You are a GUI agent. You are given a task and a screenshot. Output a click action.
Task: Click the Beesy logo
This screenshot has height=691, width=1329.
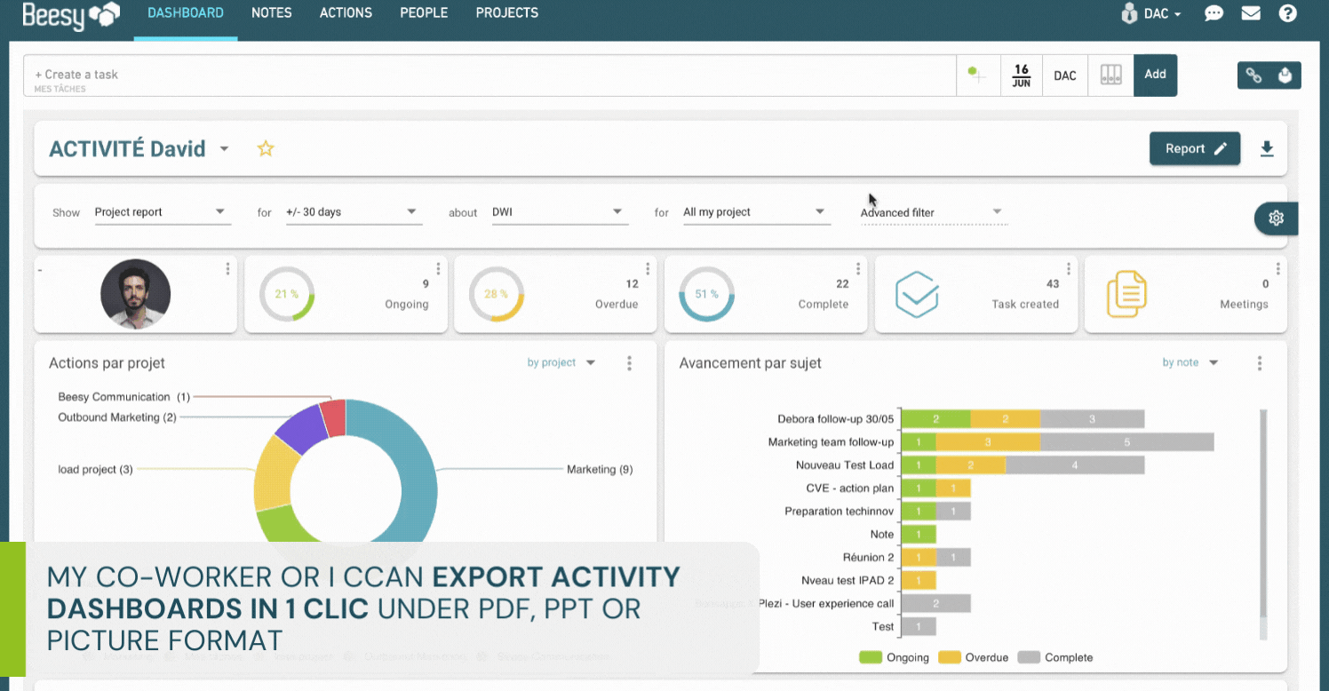coord(71,15)
